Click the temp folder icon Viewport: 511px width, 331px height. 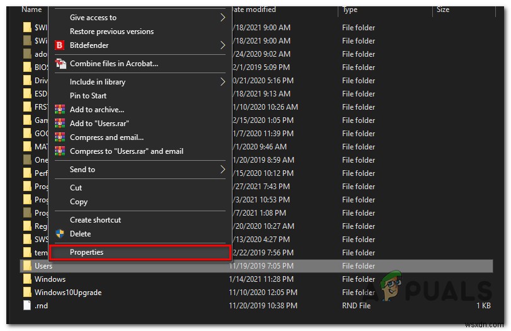coord(27,252)
